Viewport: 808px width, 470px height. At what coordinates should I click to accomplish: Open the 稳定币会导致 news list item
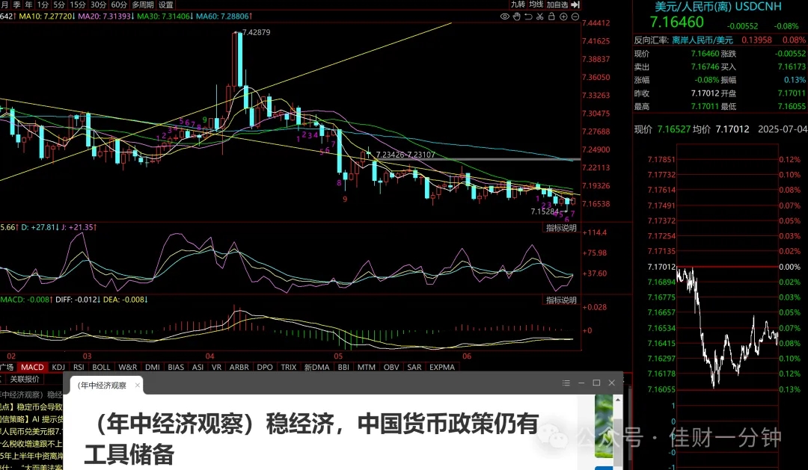pos(31,406)
